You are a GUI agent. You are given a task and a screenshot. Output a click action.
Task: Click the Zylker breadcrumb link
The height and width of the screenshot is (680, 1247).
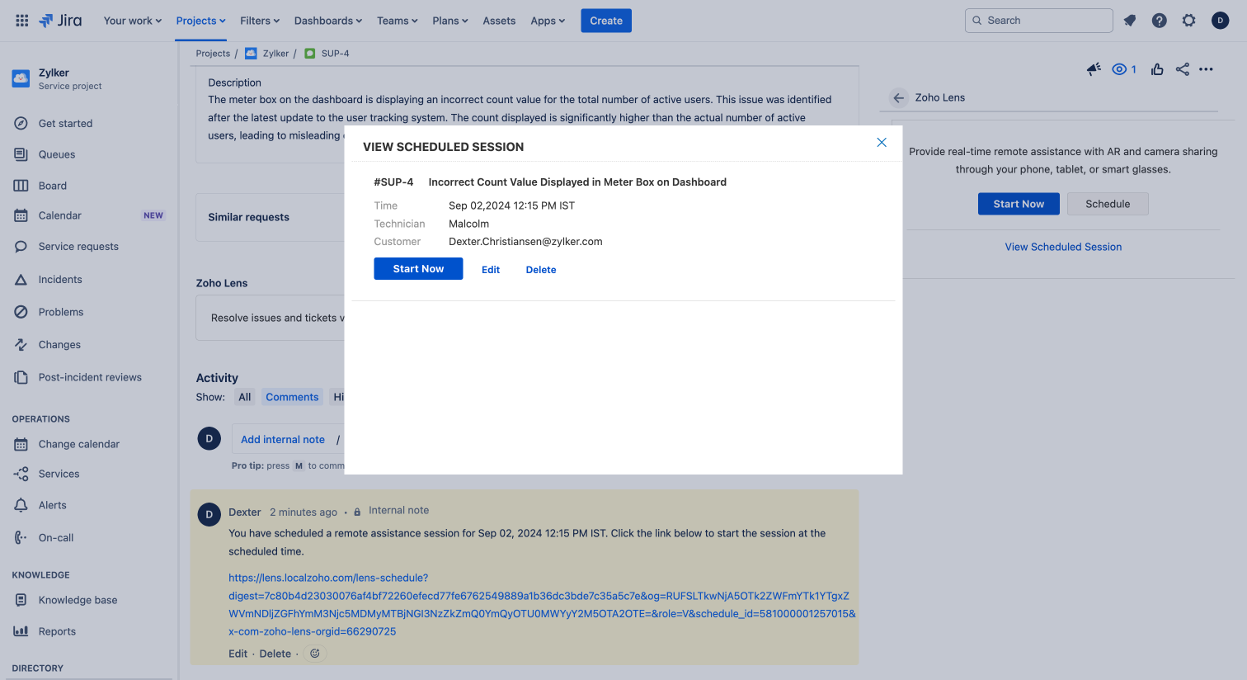(x=275, y=54)
